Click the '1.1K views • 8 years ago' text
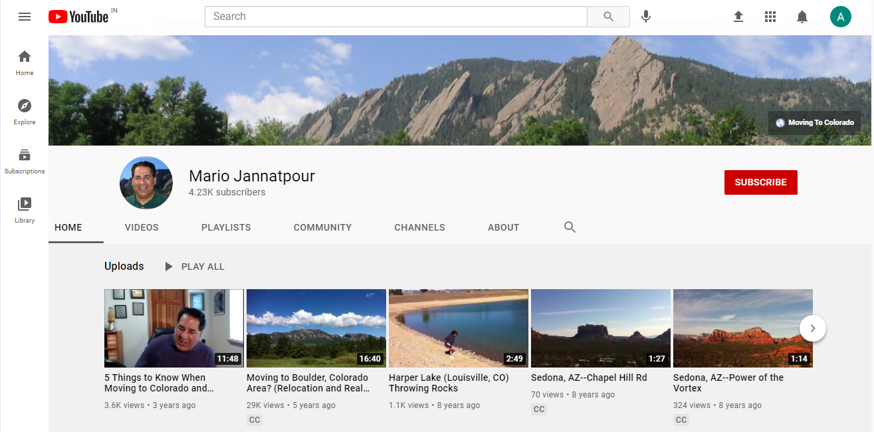The height and width of the screenshot is (432, 874). tap(435, 405)
